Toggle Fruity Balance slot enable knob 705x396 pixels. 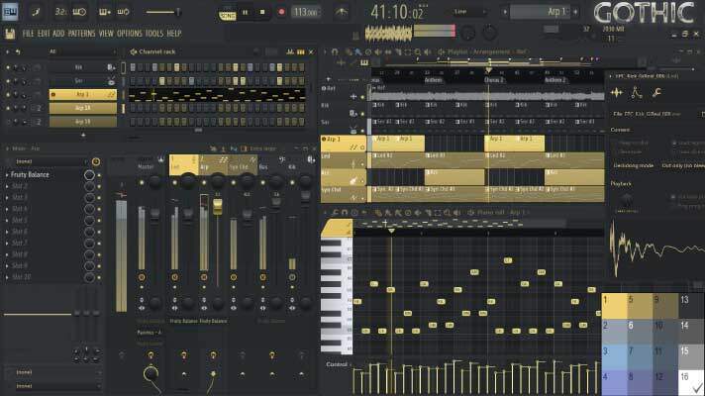point(90,174)
